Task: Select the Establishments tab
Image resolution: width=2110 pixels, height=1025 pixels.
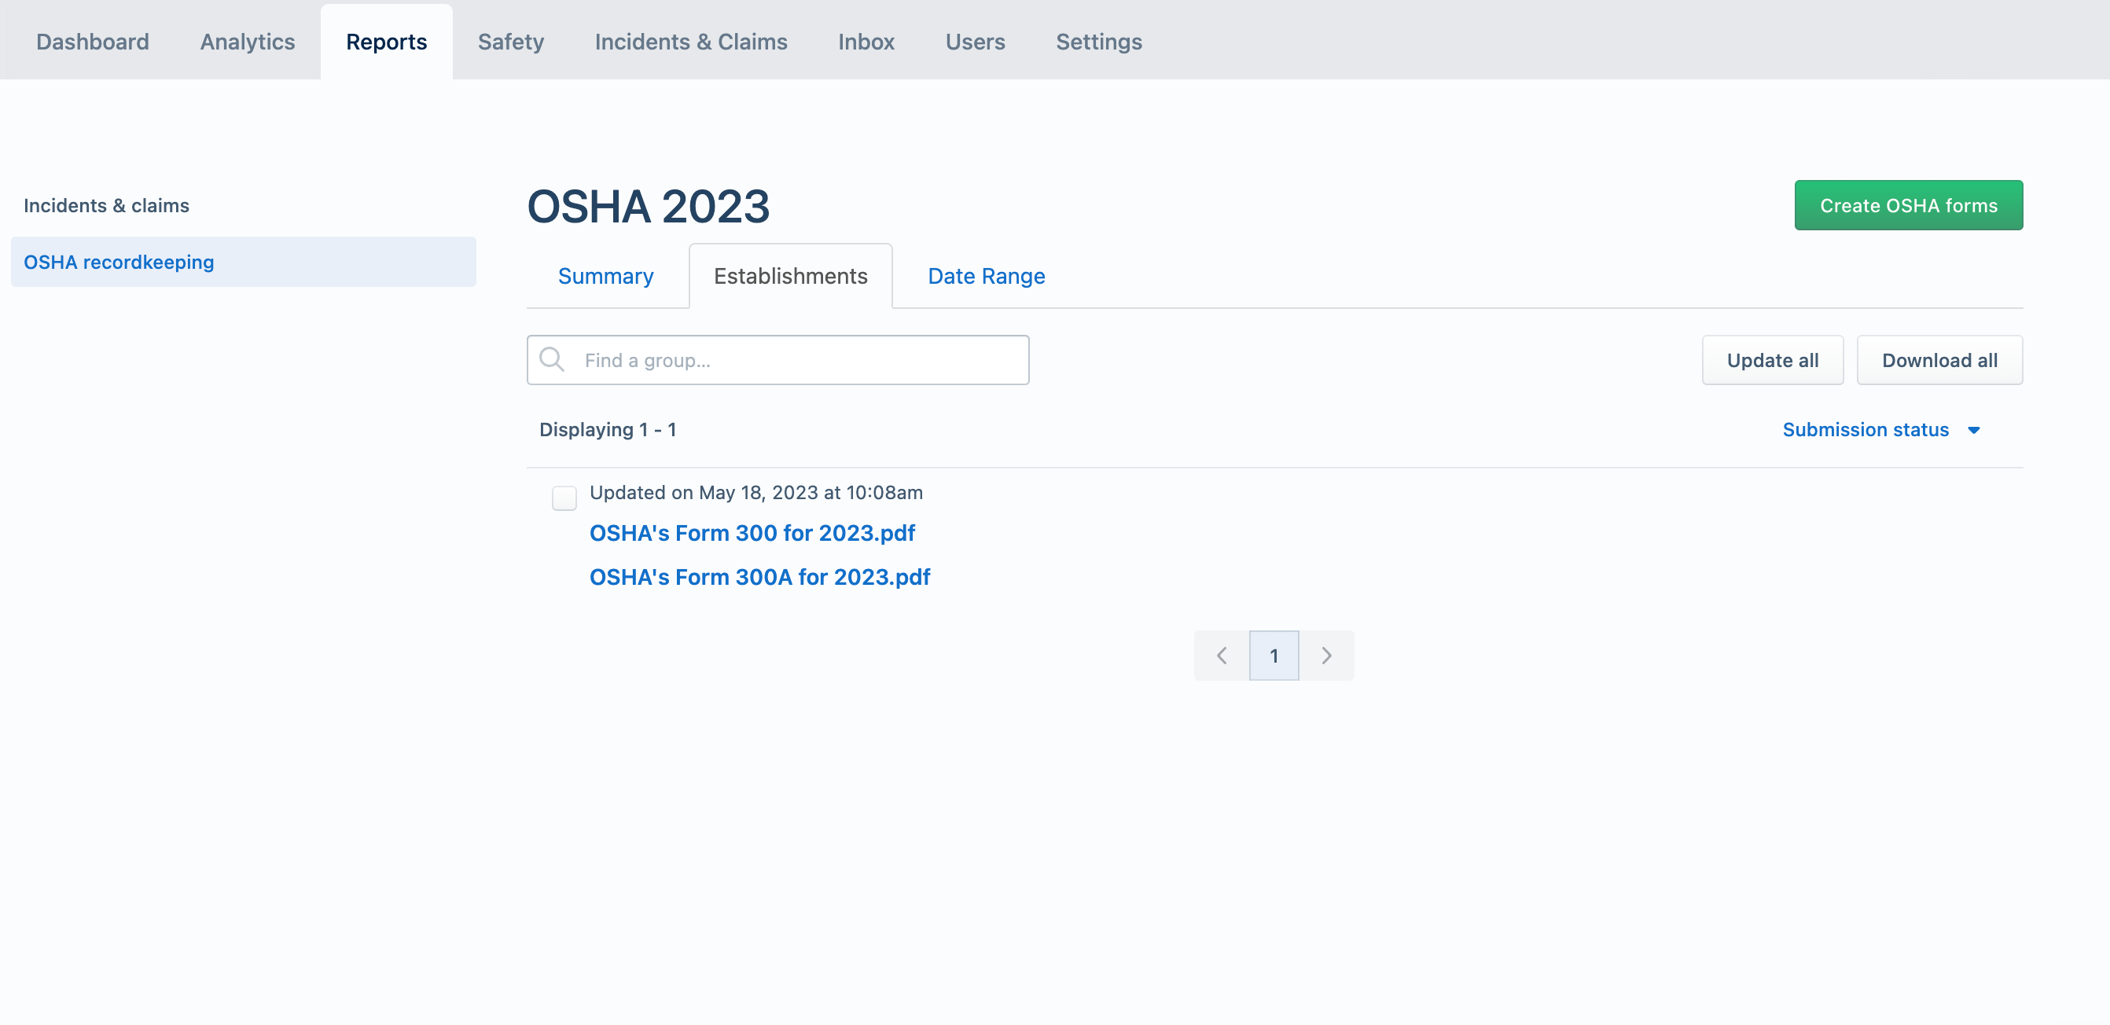Action: 790,276
